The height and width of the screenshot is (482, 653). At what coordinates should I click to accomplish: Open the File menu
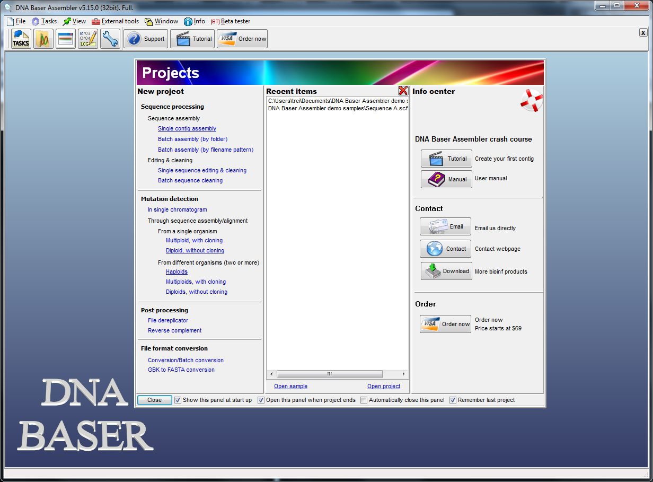pyautogui.click(x=16, y=21)
